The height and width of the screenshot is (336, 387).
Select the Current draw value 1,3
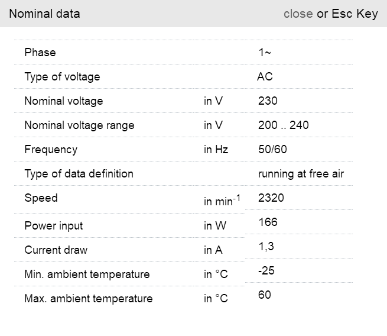coord(266,247)
